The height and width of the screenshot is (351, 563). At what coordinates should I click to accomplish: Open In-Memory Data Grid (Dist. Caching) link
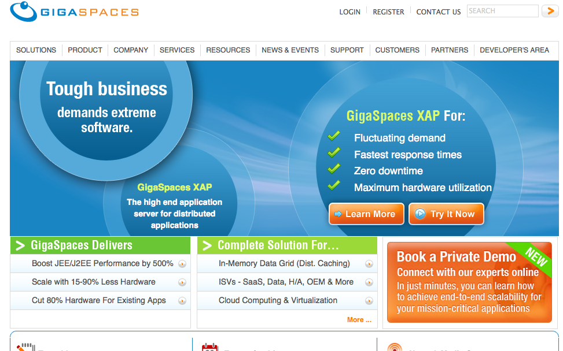click(284, 264)
